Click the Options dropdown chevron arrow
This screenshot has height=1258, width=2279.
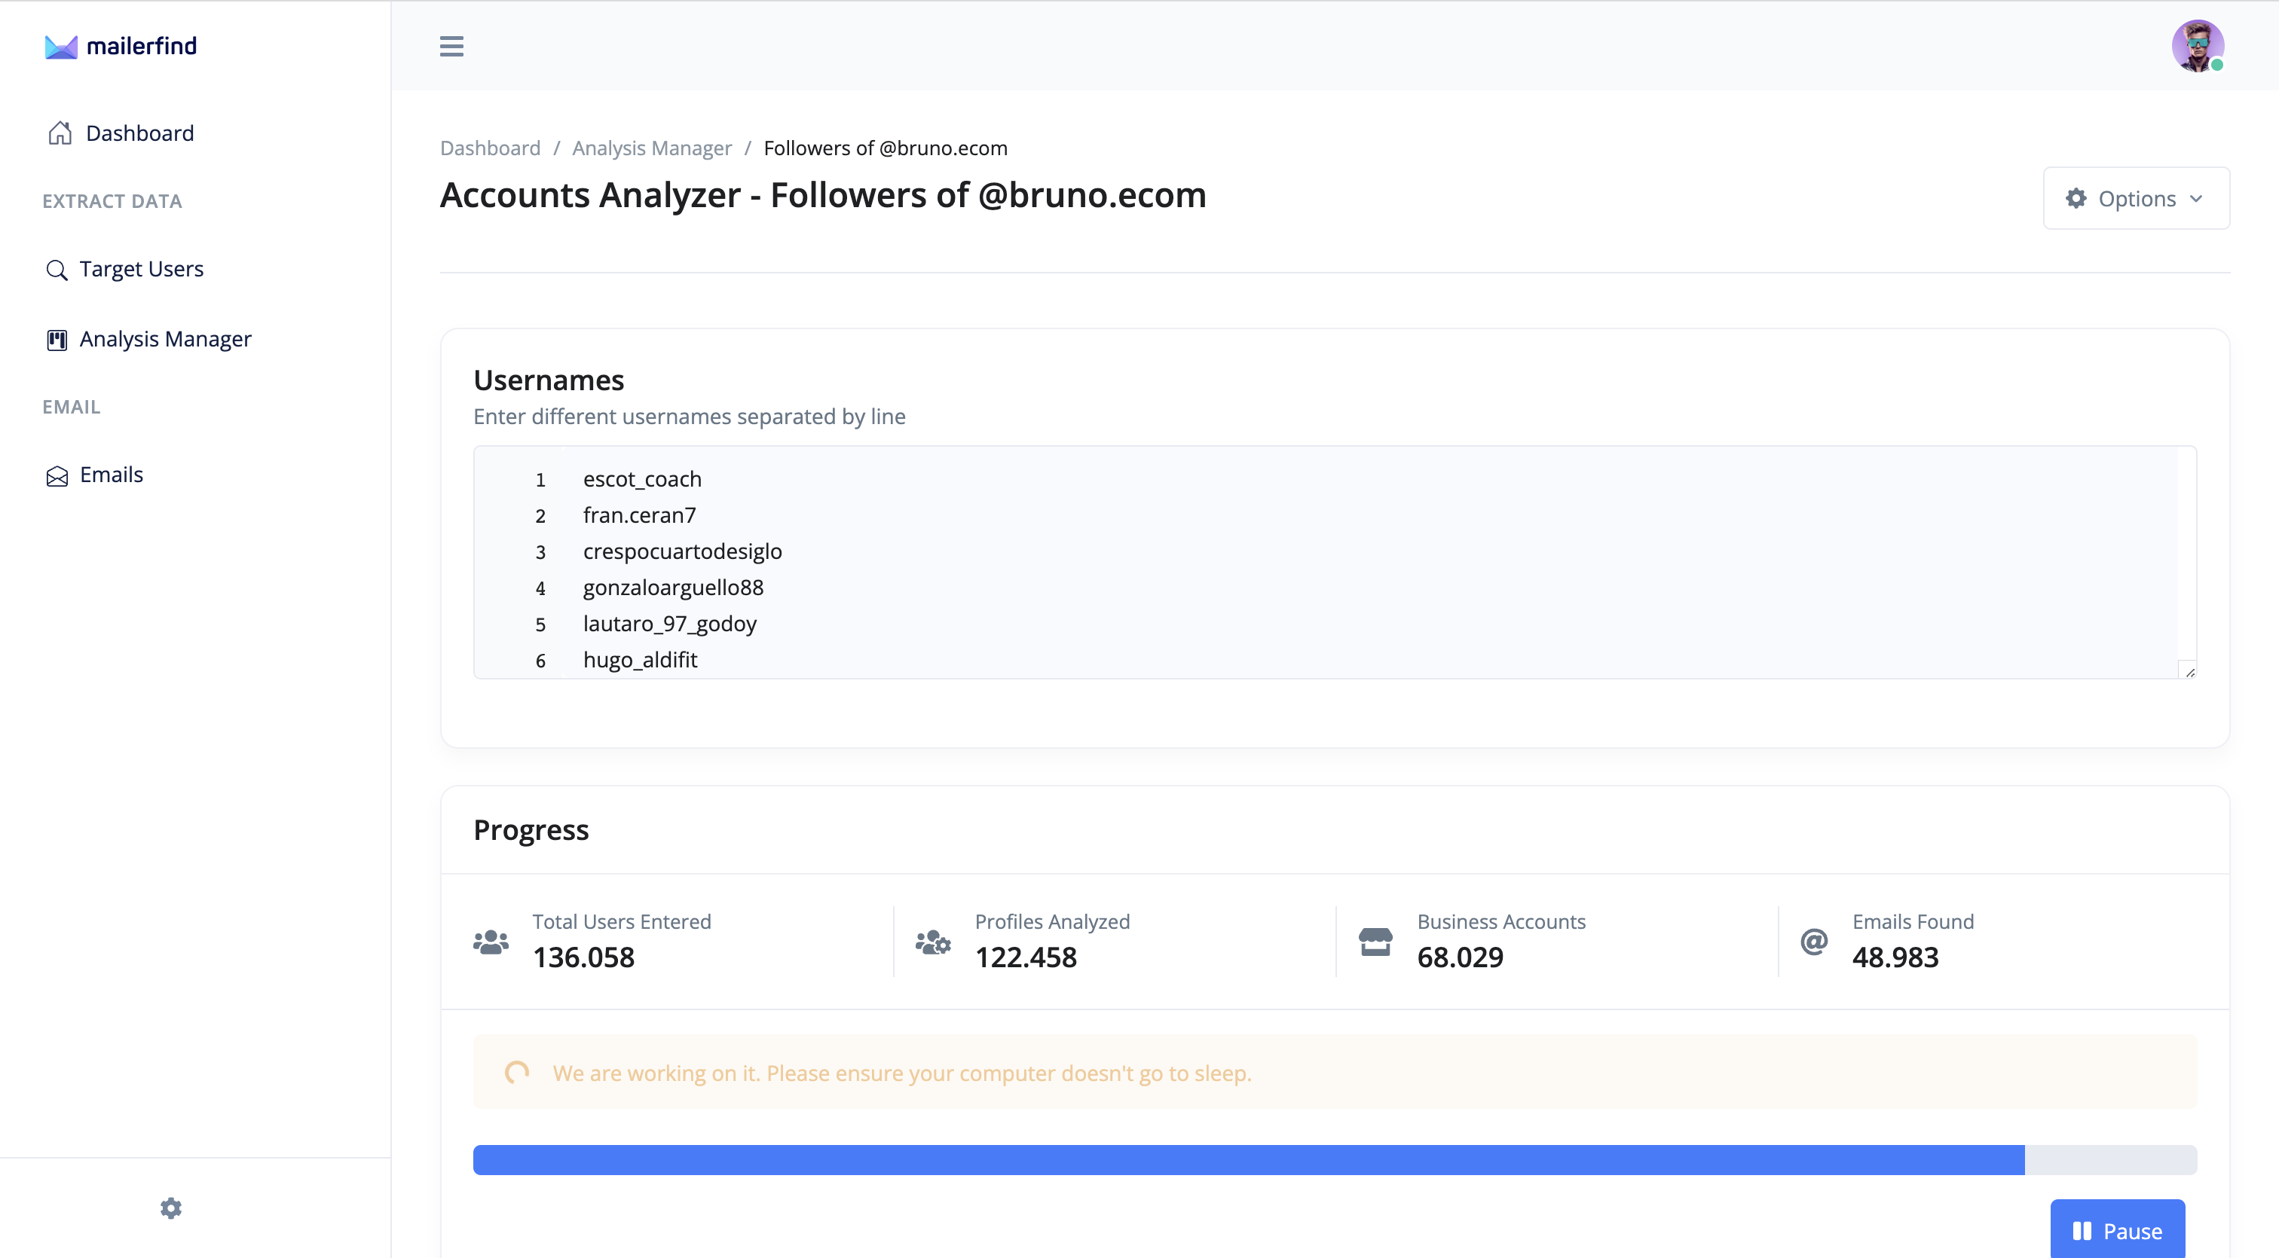pos(2196,199)
